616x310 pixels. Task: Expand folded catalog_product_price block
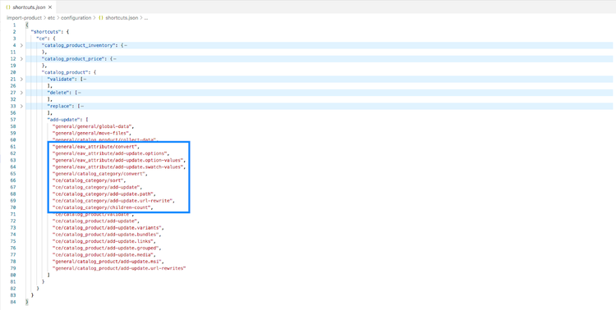[x=21, y=59]
